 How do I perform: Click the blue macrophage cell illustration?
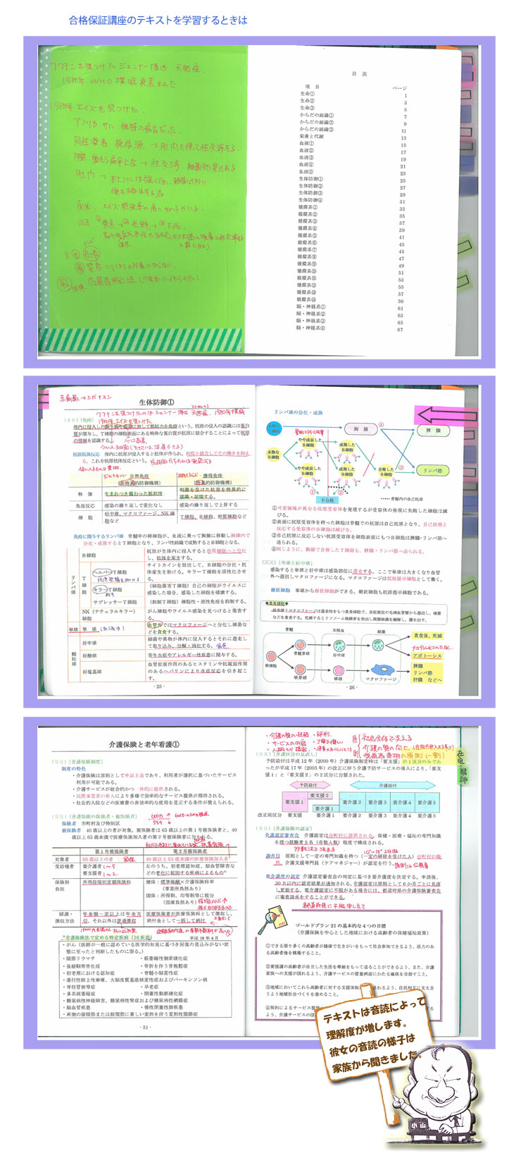(x=382, y=669)
